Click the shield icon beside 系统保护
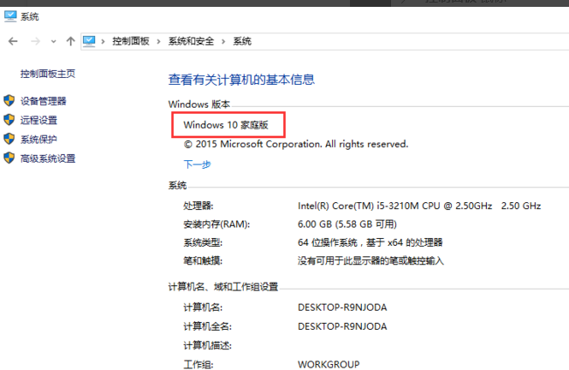Viewport: 569px width, 370px height. pos(9,139)
